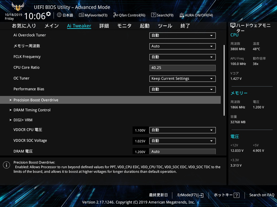Click the CPU Core Ratio input field
This screenshot has height=207, width=277.
[x=183, y=68]
